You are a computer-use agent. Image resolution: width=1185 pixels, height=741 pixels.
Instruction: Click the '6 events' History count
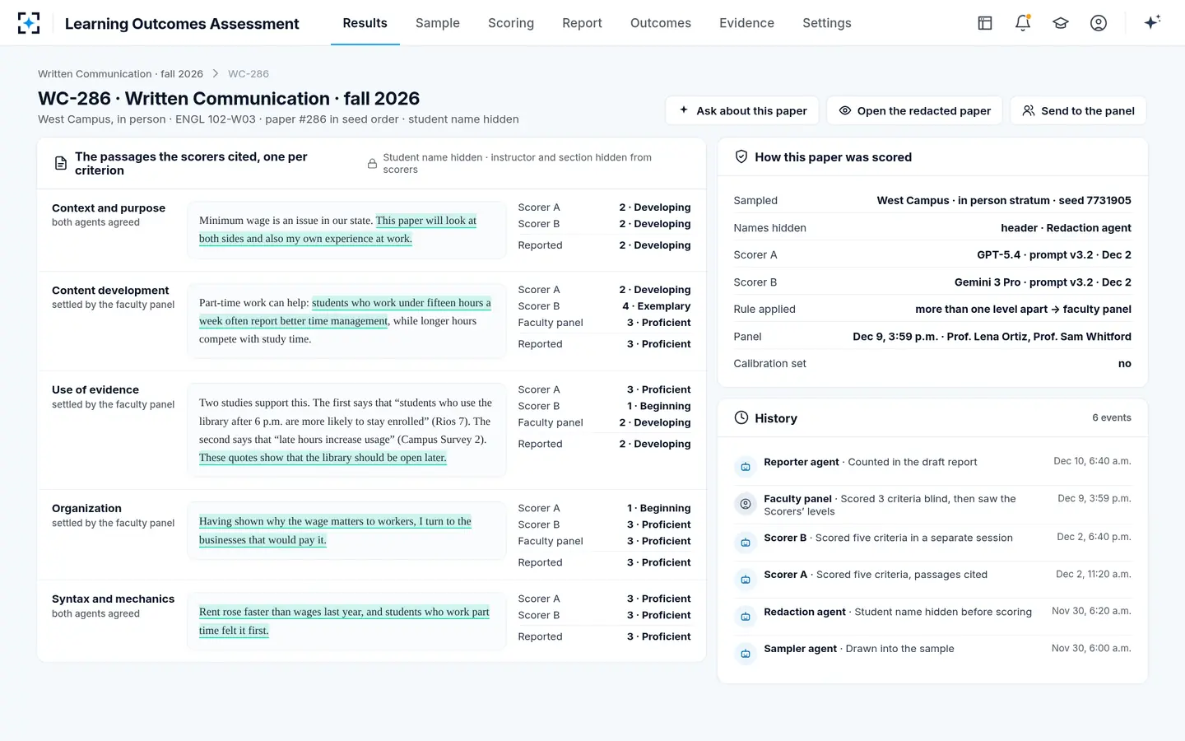[x=1112, y=417]
